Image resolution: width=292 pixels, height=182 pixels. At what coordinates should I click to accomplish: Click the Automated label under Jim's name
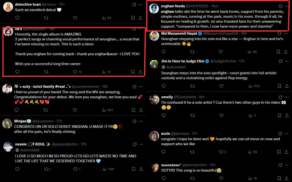(x=176, y=67)
